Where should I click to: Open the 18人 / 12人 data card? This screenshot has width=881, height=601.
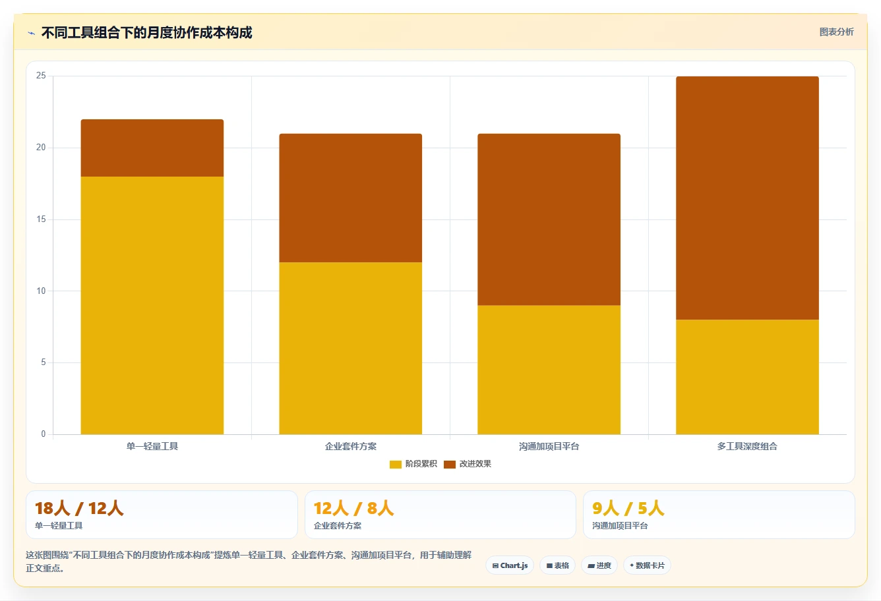(162, 515)
